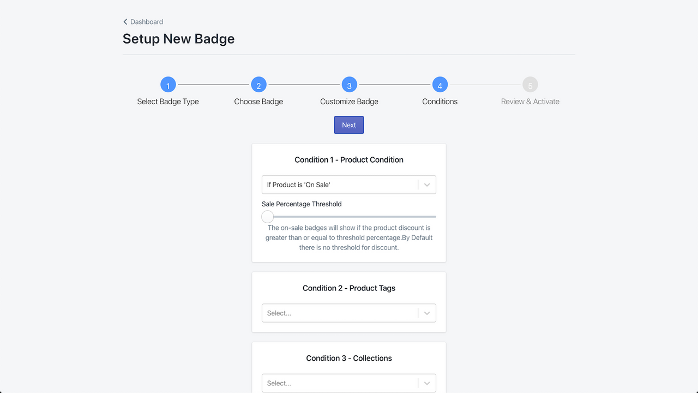Click the Collections dropdown chevron
The image size is (698, 393).
pyautogui.click(x=427, y=383)
